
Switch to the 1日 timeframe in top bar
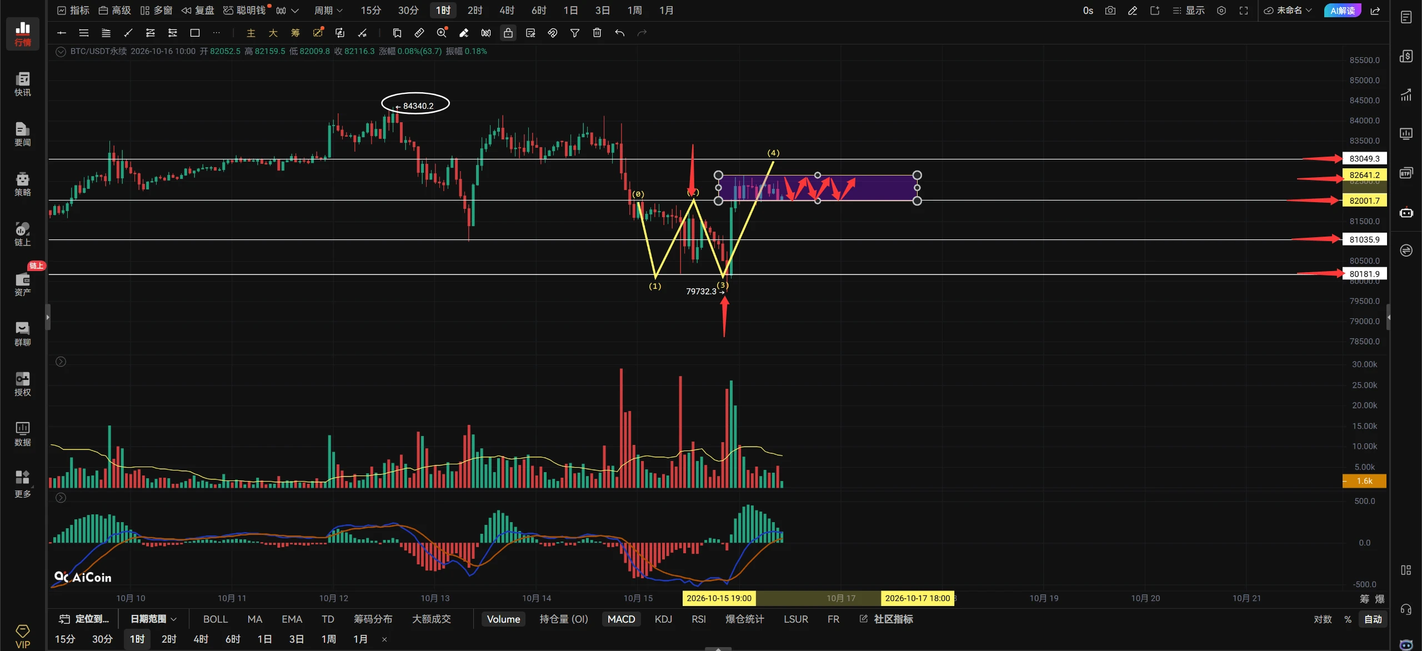(x=571, y=11)
